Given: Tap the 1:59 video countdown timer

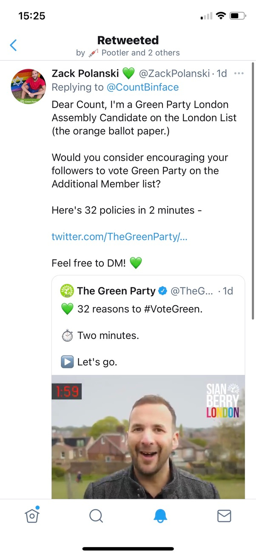Looking at the screenshot, I should (66, 391).
